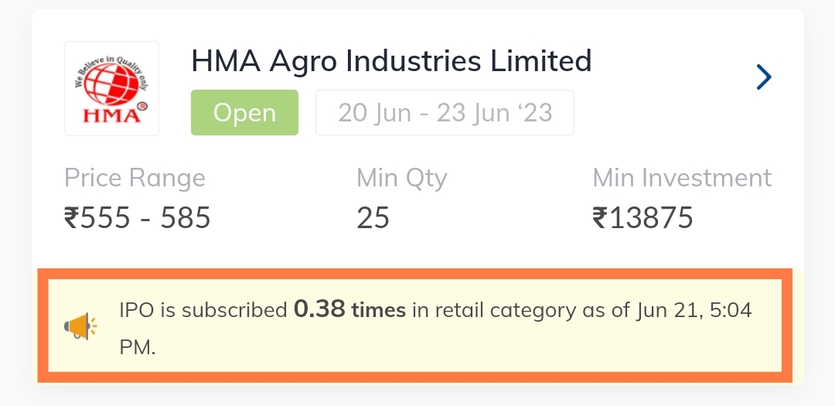
Task: Click the HMA red lettering in logo
Action: click(112, 115)
